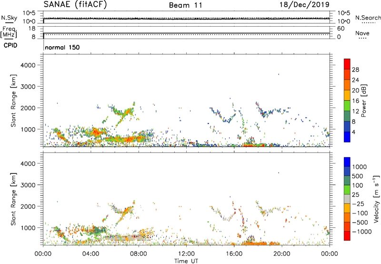This screenshot has height=264, width=381.
Task: Click the date 18/Dec/2019
Action: (304, 5)
